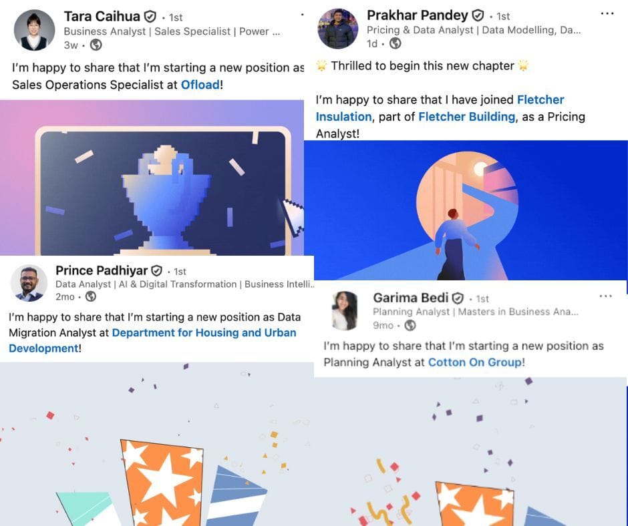Screen dimensions: 628x526
Task: Click the verified badge beside Tara Caihua
Action: coord(150,17)
